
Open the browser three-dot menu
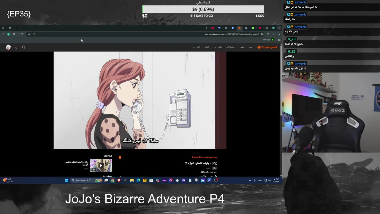3,34
